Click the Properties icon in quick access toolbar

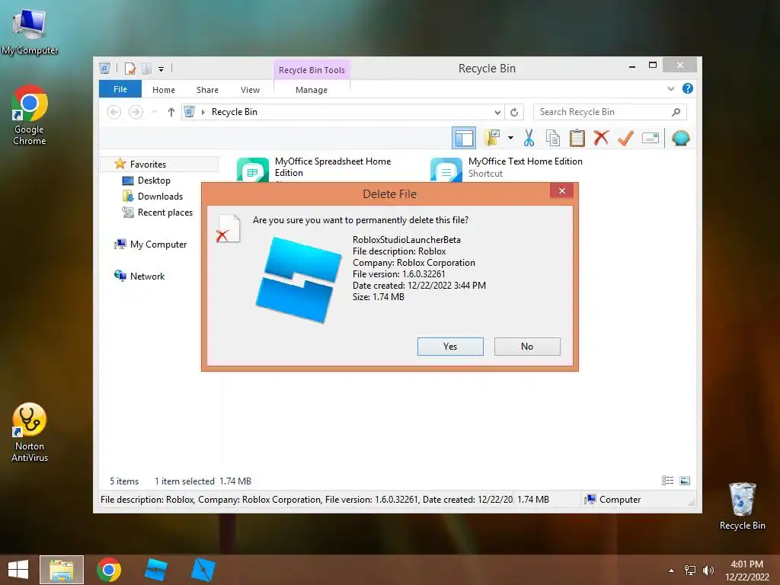[x=130, y=69]
